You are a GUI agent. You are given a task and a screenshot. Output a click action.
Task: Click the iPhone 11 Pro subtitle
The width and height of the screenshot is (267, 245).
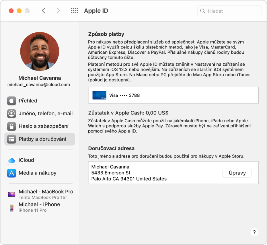point(32,210)
